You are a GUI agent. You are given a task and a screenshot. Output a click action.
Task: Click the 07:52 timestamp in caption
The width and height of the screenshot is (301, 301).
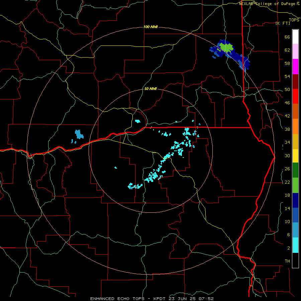click(x=207, y=299)
